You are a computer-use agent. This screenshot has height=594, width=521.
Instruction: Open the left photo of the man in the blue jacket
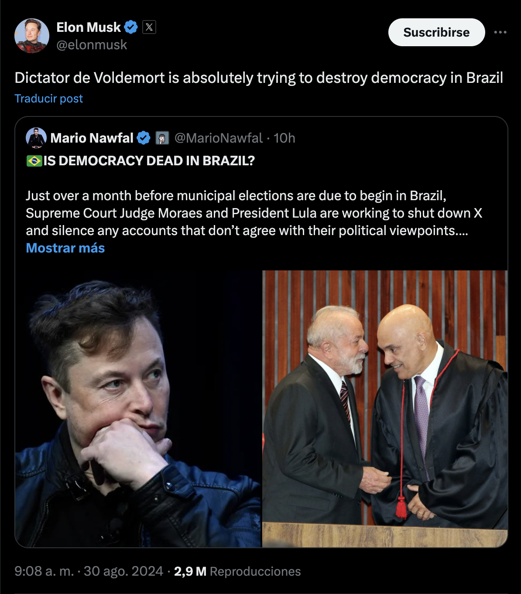[138, 409]
